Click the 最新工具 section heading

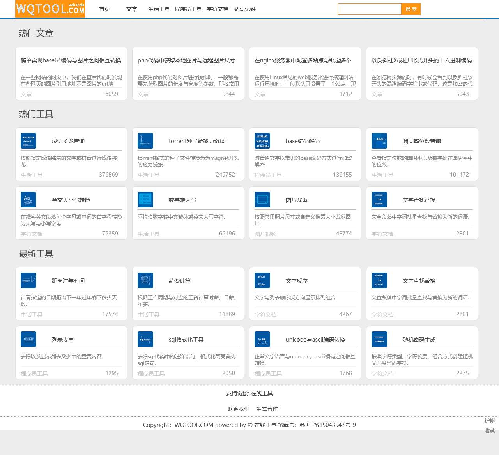point(36,254)
